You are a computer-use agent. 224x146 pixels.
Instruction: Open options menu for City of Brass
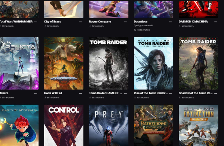point(81,22)
